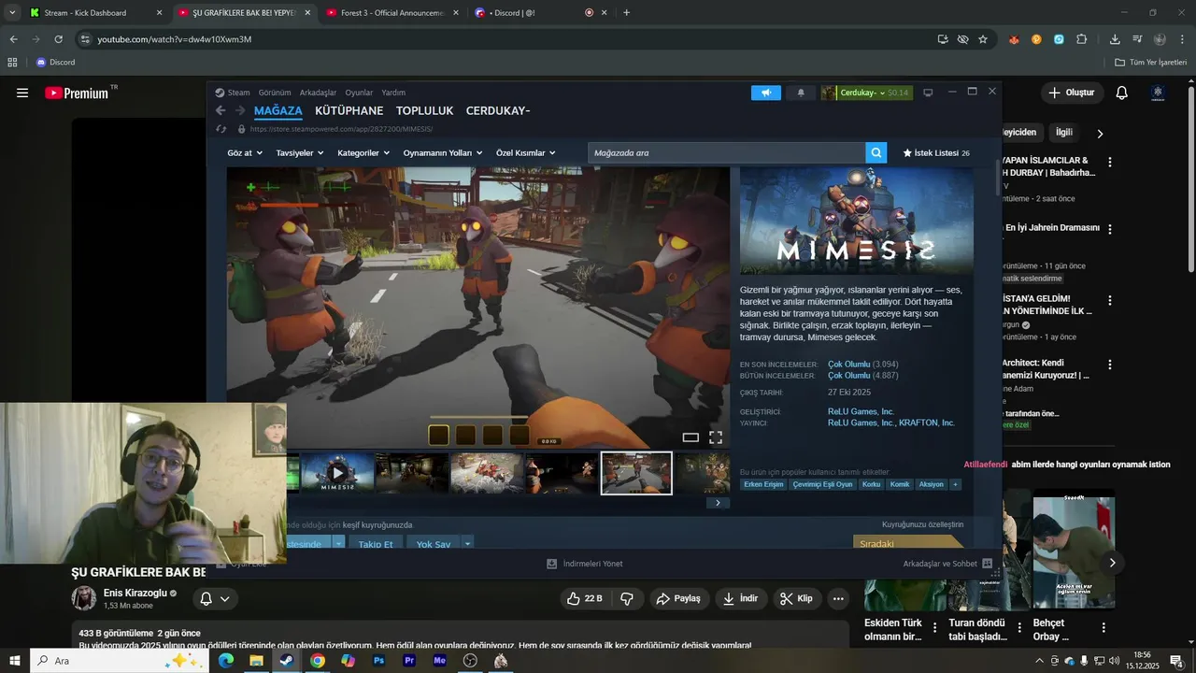Click the Steam megaphone announcements button
This screenshot has height=673, width=1196.
click(766, 93)
